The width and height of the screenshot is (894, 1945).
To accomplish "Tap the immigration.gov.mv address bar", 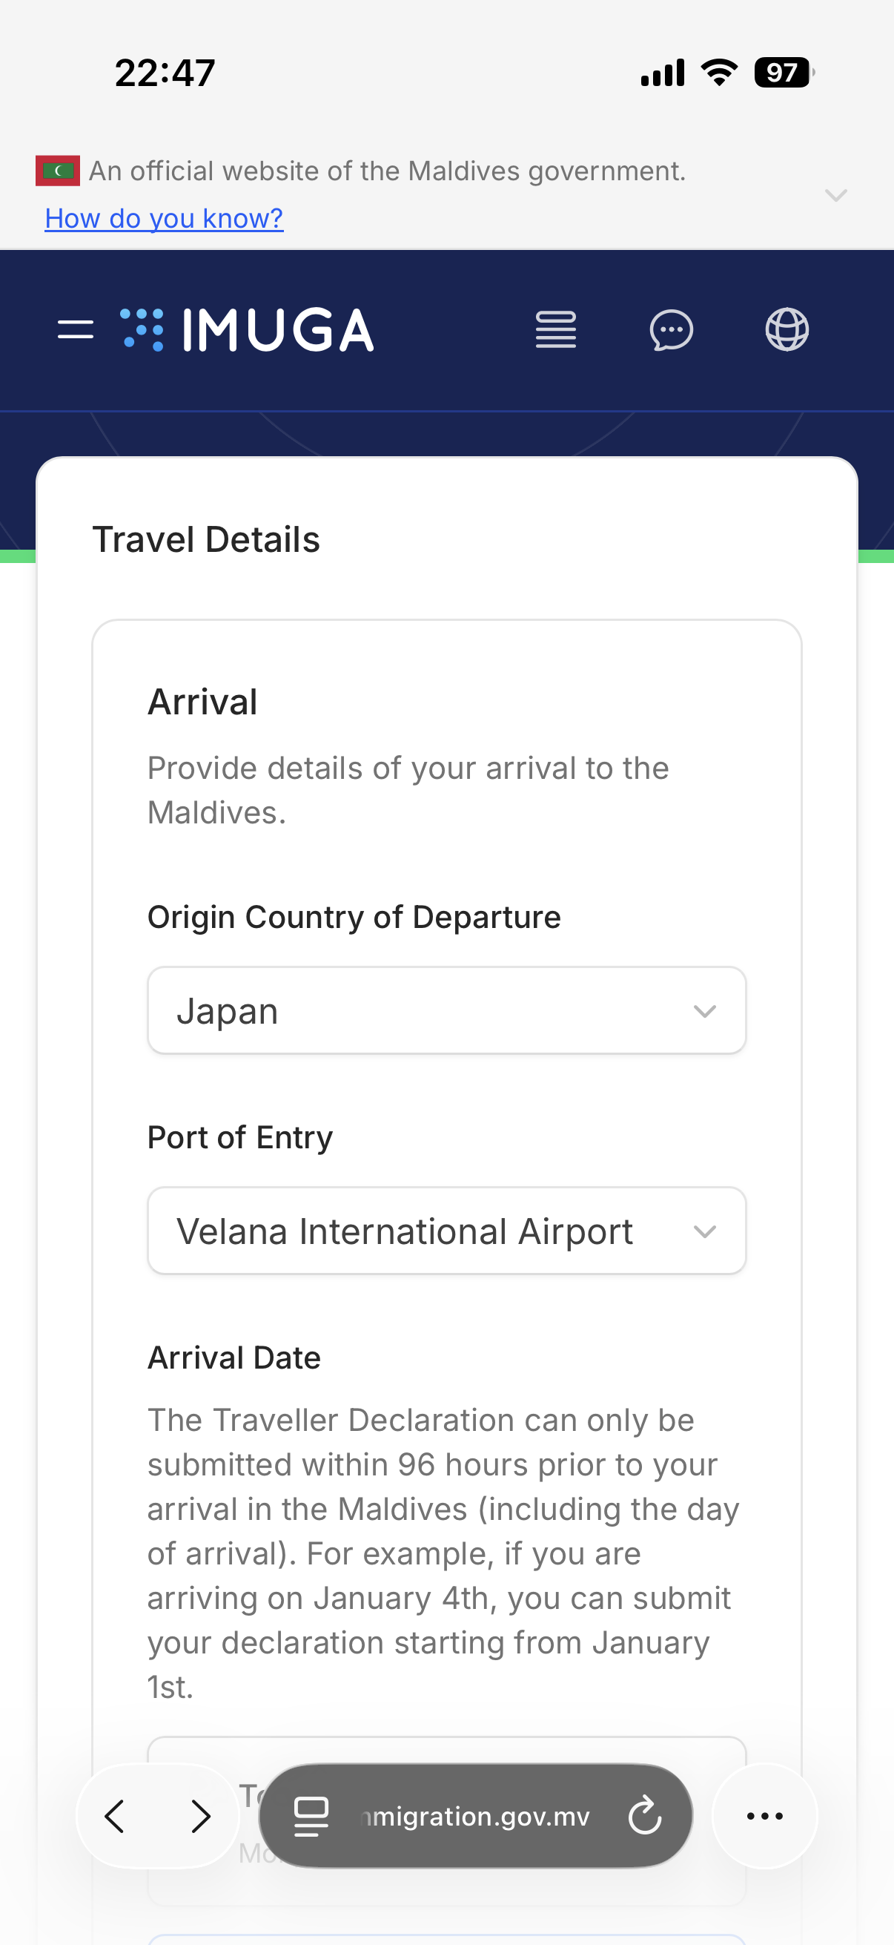I will (x=475, y=1816).
